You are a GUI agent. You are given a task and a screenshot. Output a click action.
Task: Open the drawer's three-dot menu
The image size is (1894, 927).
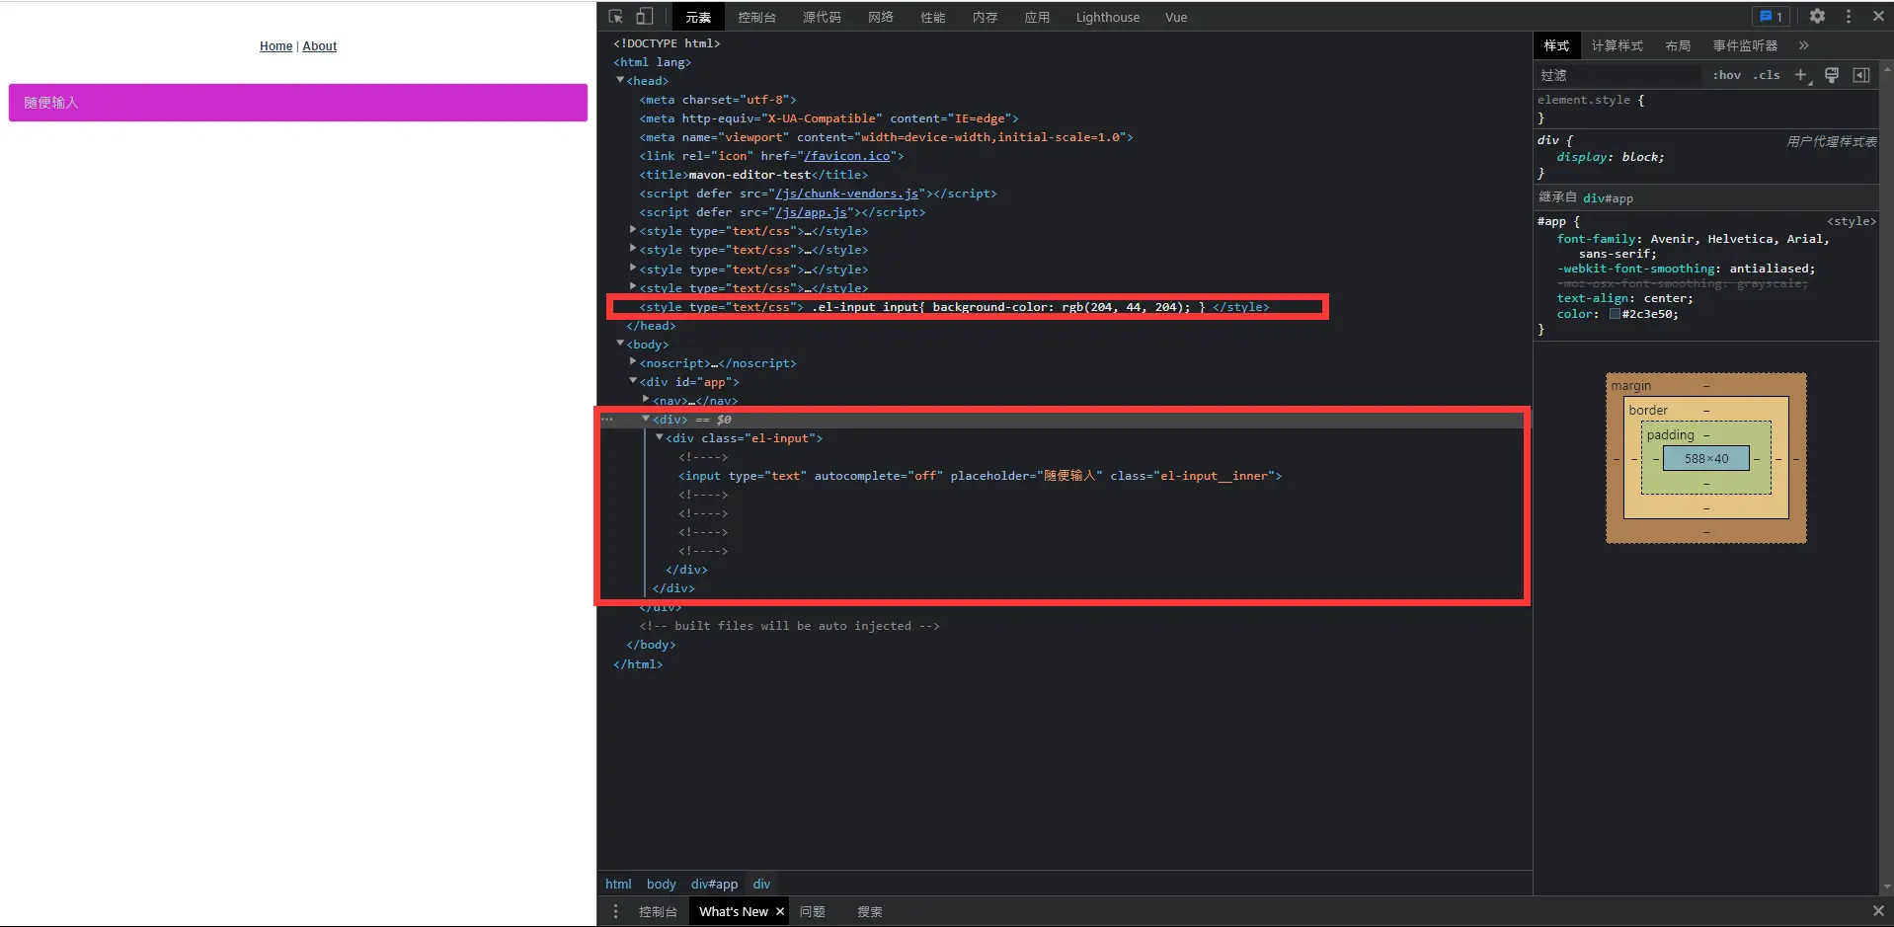tap(615, 911)
